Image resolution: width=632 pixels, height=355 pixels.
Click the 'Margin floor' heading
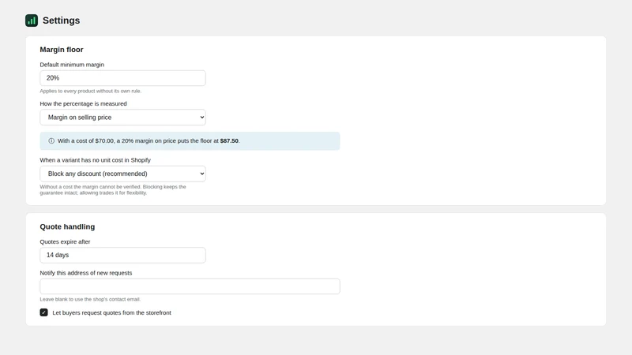(x=62, y=50)
